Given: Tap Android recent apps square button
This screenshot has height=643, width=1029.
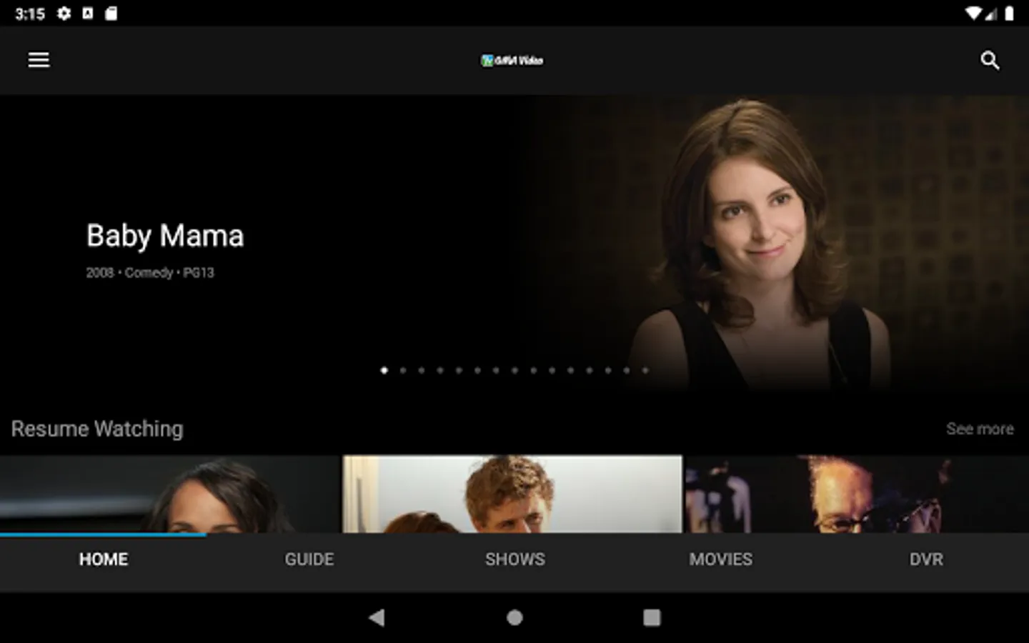Looking at the screenshot, I should tap(652, 617).
